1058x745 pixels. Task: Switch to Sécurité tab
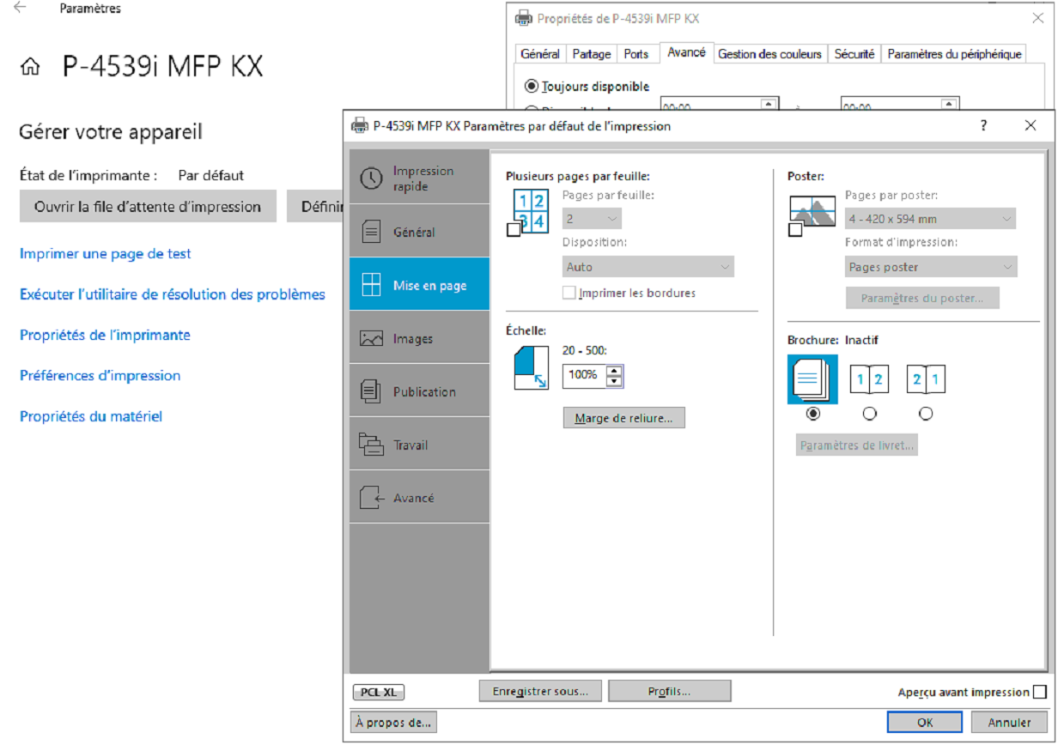(854, 54)
